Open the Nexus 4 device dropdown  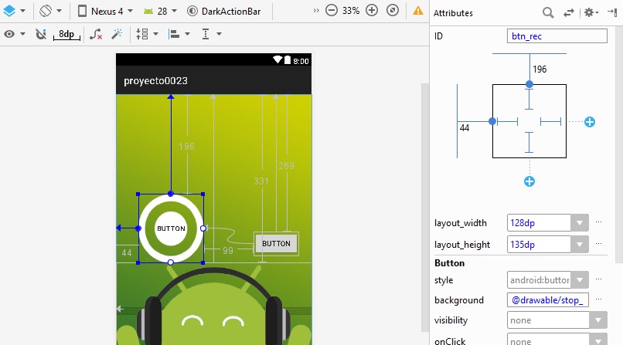point(107,12)
